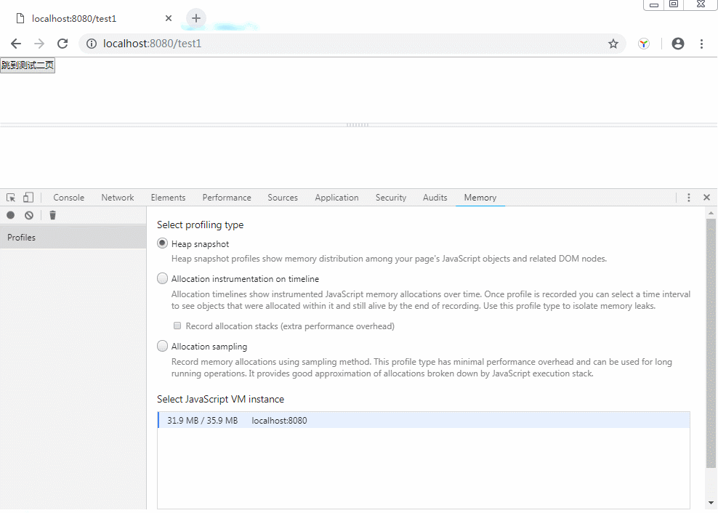Click the colorful Y extension icon
Image resolution: width=718 pixels, height=513 pixels.
click(x=644, y=44)
